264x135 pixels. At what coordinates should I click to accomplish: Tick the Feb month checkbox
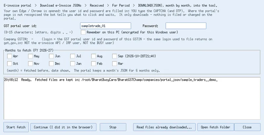(x=93, y=64)
